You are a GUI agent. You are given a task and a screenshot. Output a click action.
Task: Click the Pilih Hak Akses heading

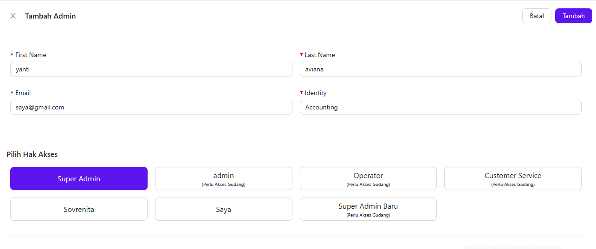coord(32,154)
